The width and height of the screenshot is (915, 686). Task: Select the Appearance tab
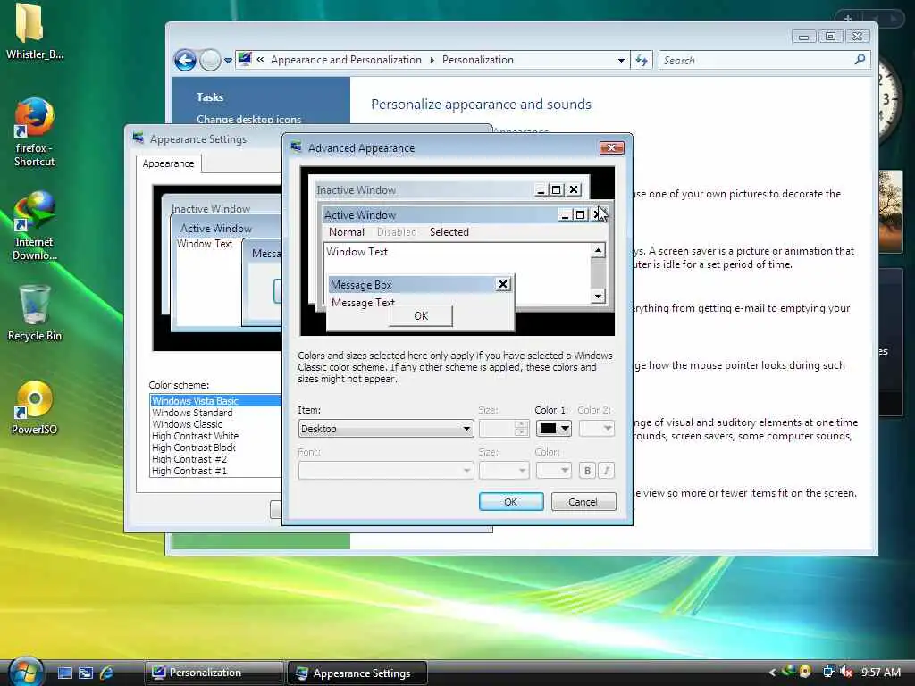pos(168,164)
